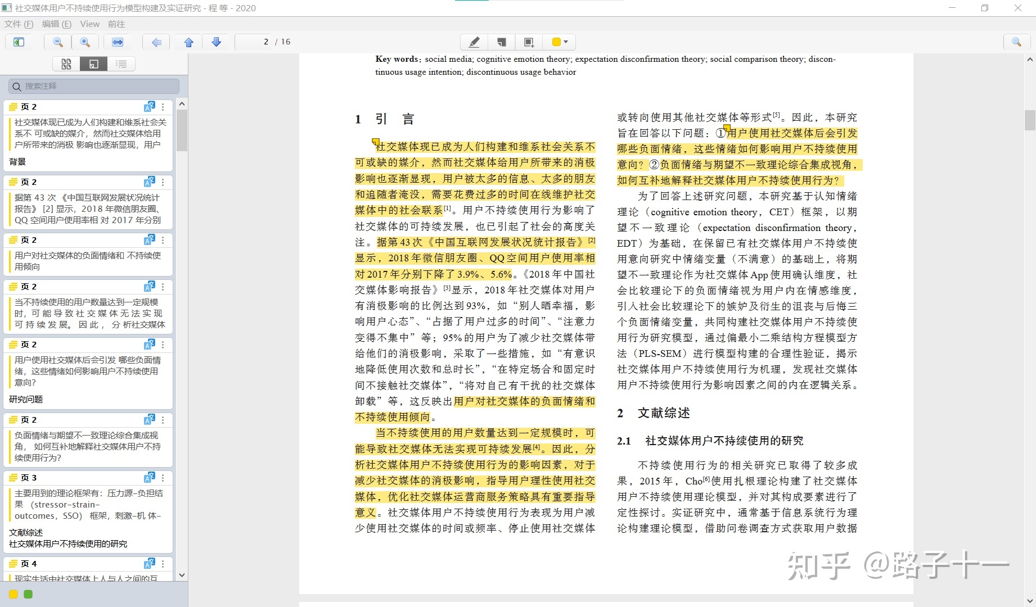Viewport: 1036px width, 607px height.
Task: Open annotation text 用户对社交媒体的负面情绪和
Action: 88,261
